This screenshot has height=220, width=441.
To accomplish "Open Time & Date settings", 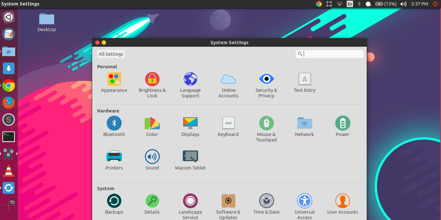I will point(266,204).
